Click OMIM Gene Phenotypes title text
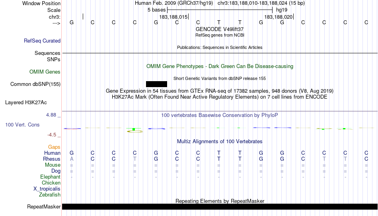This screenshot has height=216, width=378. coord(220,66)
